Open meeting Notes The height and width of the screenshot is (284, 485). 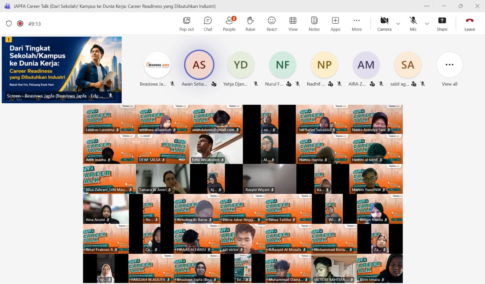pyautogui.click(x=314, y=24)
